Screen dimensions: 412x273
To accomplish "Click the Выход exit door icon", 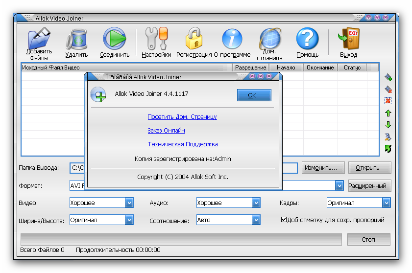I will [x=349, y=39].
